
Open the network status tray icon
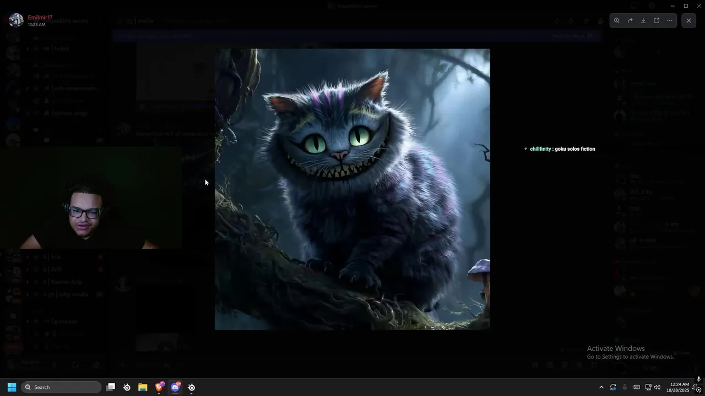(648, 387)
